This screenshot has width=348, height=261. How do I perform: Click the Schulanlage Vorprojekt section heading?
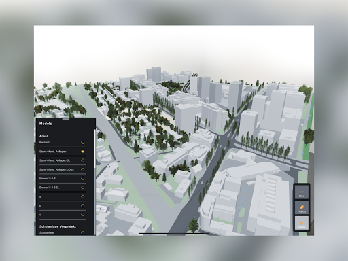[x=58, y=226]
